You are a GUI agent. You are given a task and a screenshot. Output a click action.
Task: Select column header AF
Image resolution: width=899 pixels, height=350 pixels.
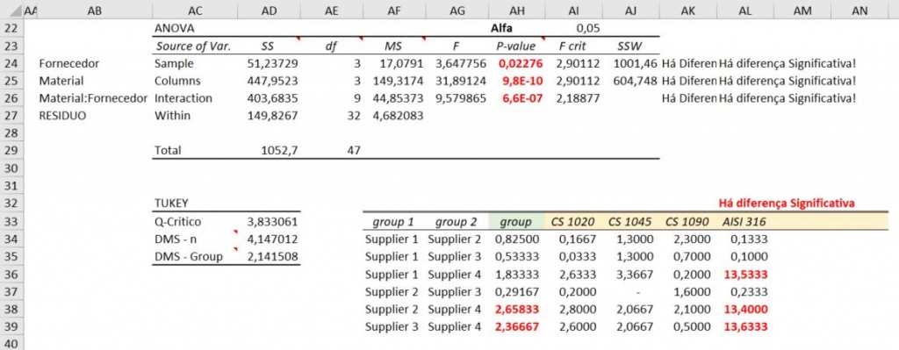tap(394, 11)
